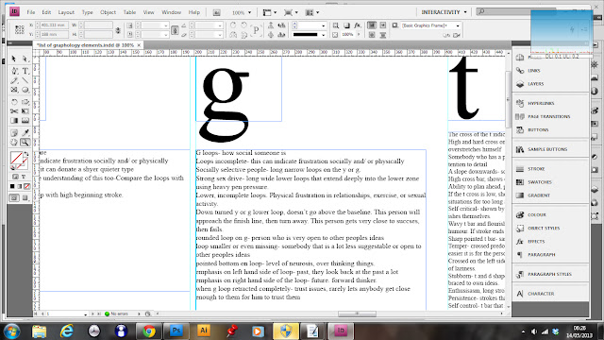Open the Stroke panel

[x=536, y=169]
